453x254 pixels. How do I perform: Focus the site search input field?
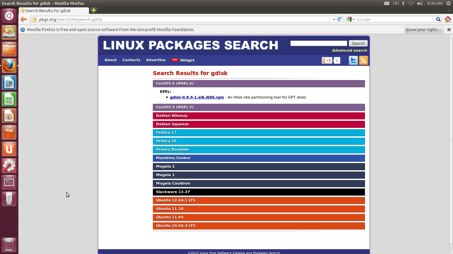tap(319, 43)
